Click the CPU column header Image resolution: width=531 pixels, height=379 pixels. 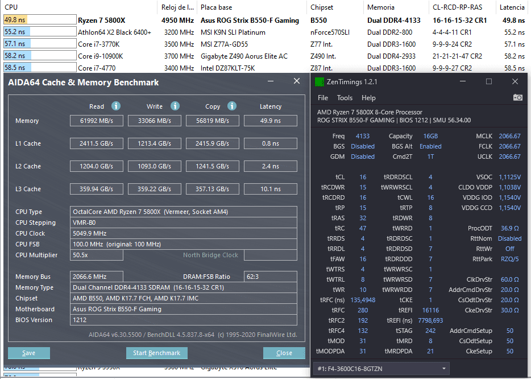click(11, 7)
